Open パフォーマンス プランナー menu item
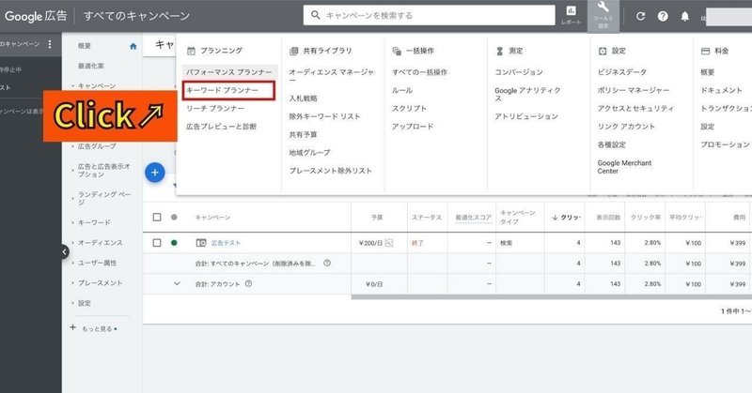 (x=228, y=72)
